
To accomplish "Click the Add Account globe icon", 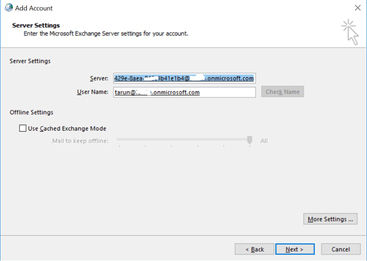I will point(9,8).
